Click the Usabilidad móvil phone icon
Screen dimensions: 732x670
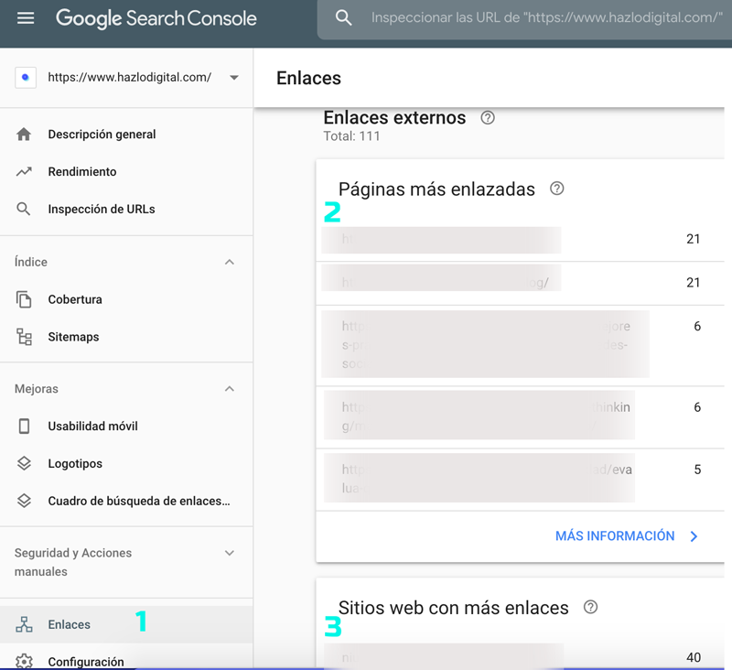click(25, 427)
